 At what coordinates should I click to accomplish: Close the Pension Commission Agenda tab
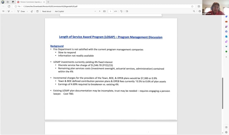[x=44, y=2]
